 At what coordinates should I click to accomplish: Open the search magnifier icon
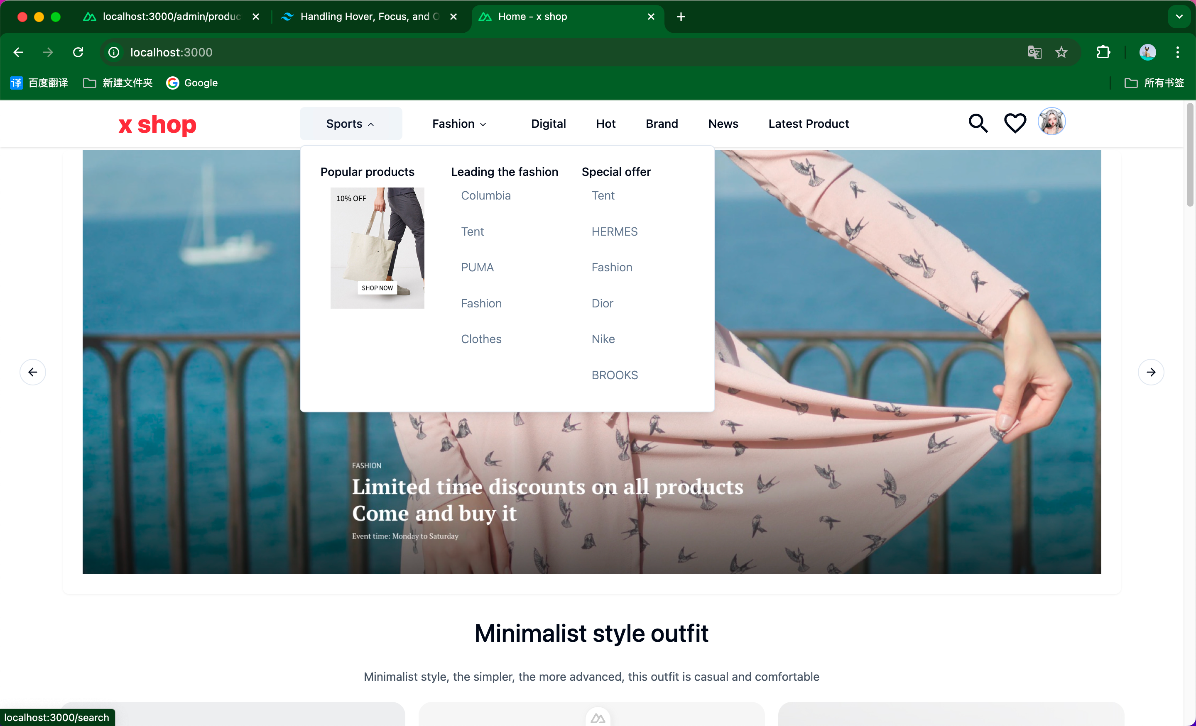[978, 123]
